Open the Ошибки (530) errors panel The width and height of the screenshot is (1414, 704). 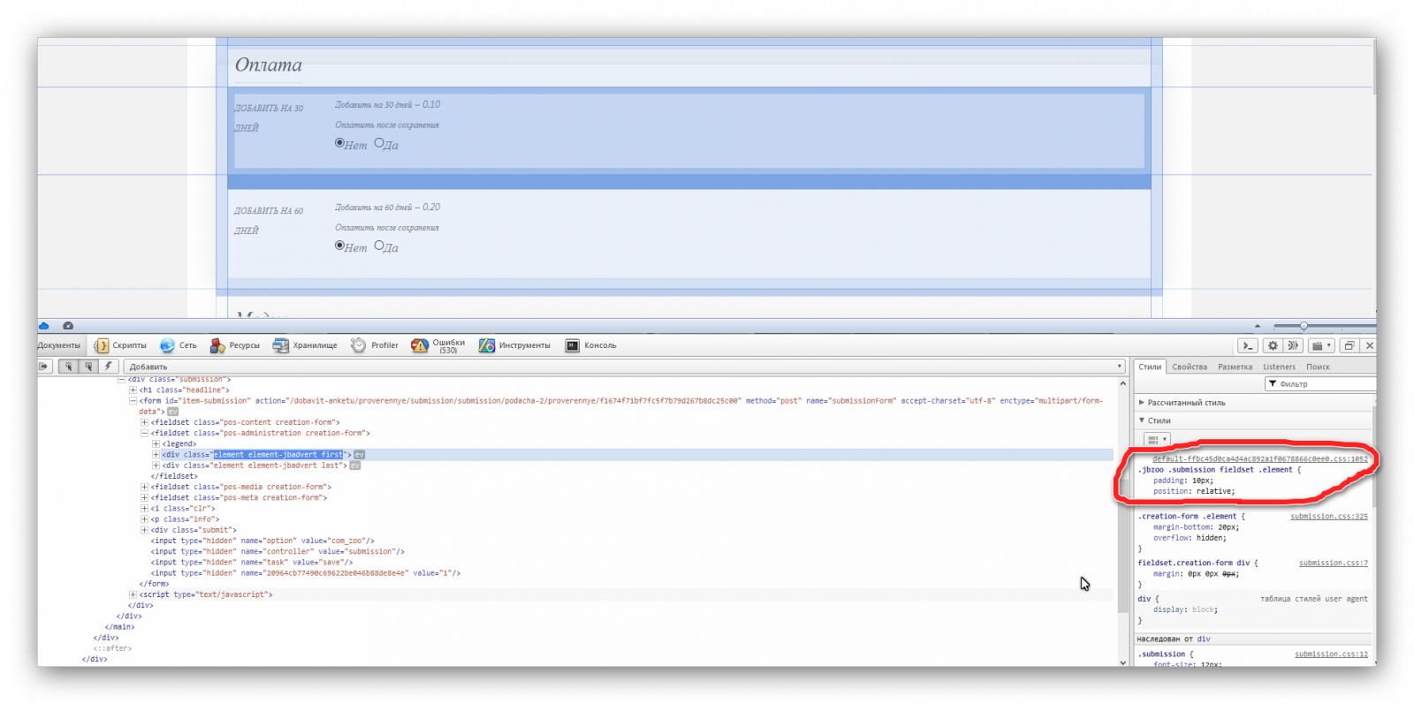pos(438,345)
